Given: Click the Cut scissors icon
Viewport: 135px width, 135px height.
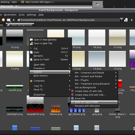Looking at the screenshot, I should (x=31, y=48).
